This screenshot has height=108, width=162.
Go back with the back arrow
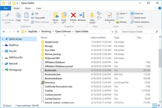(4, 32)
